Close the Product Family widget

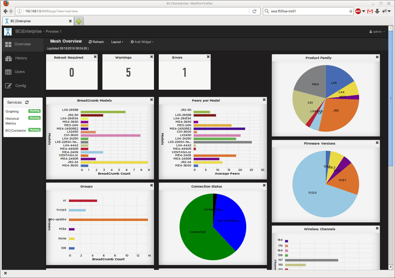(377, 57)
